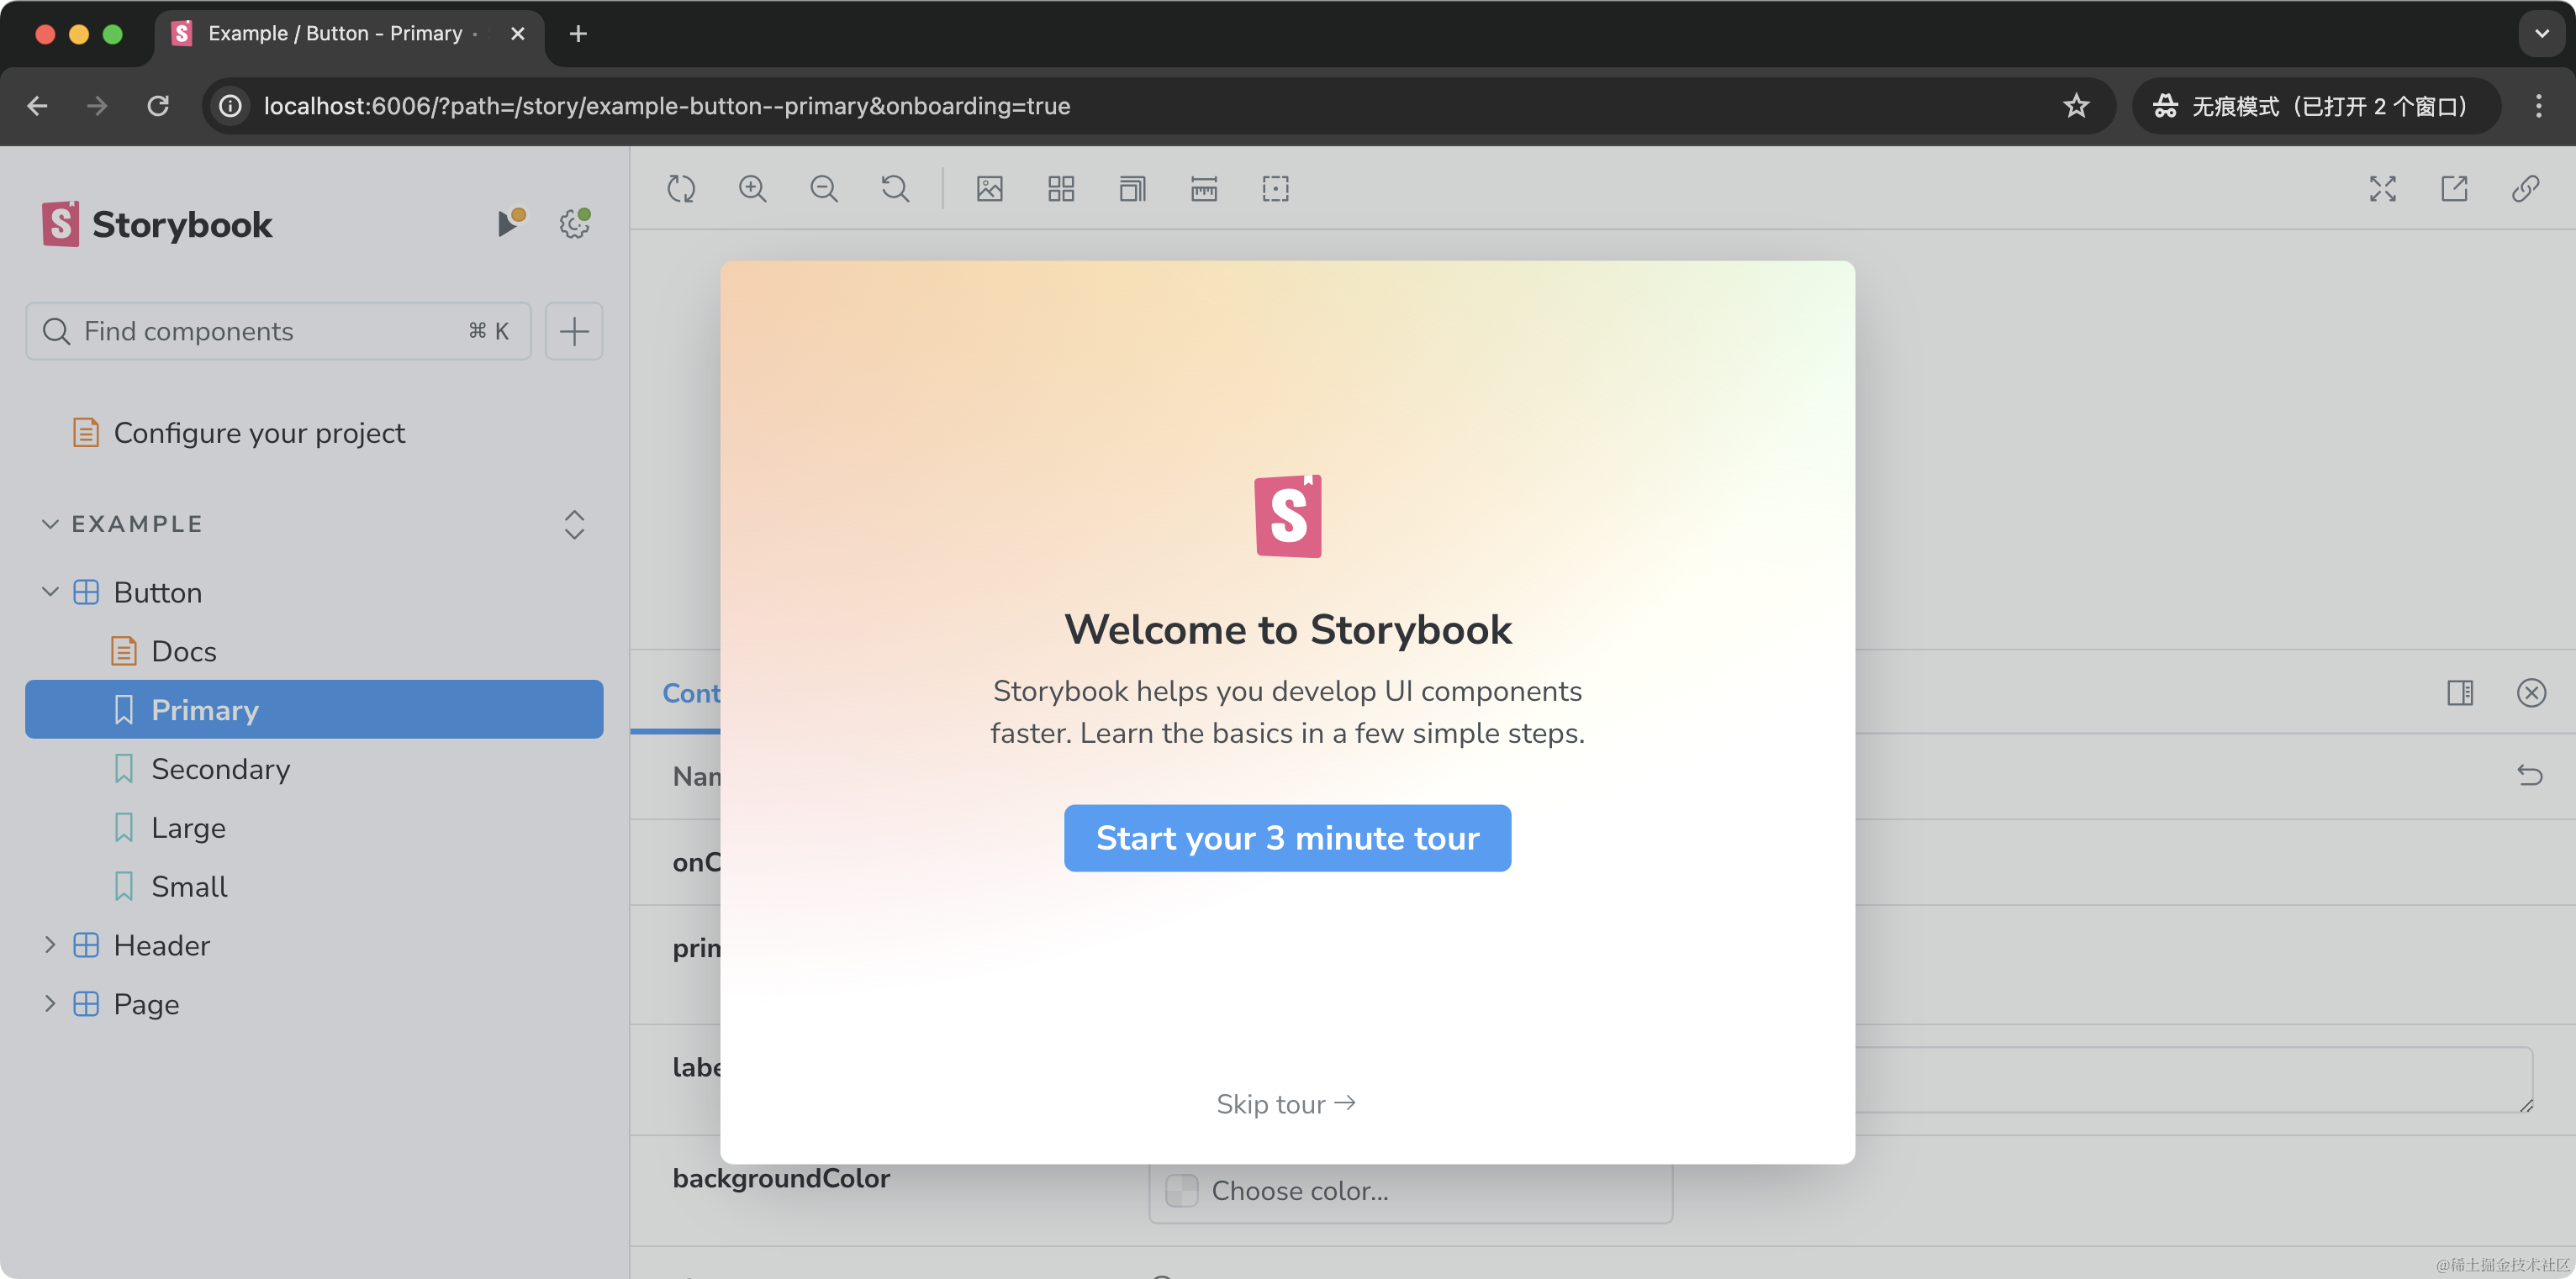Click the site info icon in address bar

click(x=230, y=106)
